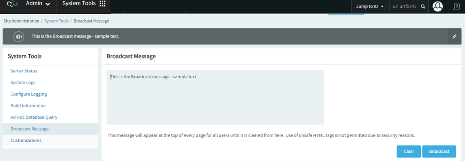This screenshot has height=161, width=465.
Task: Open Customizations in sidebar
Action: point(26,140)
